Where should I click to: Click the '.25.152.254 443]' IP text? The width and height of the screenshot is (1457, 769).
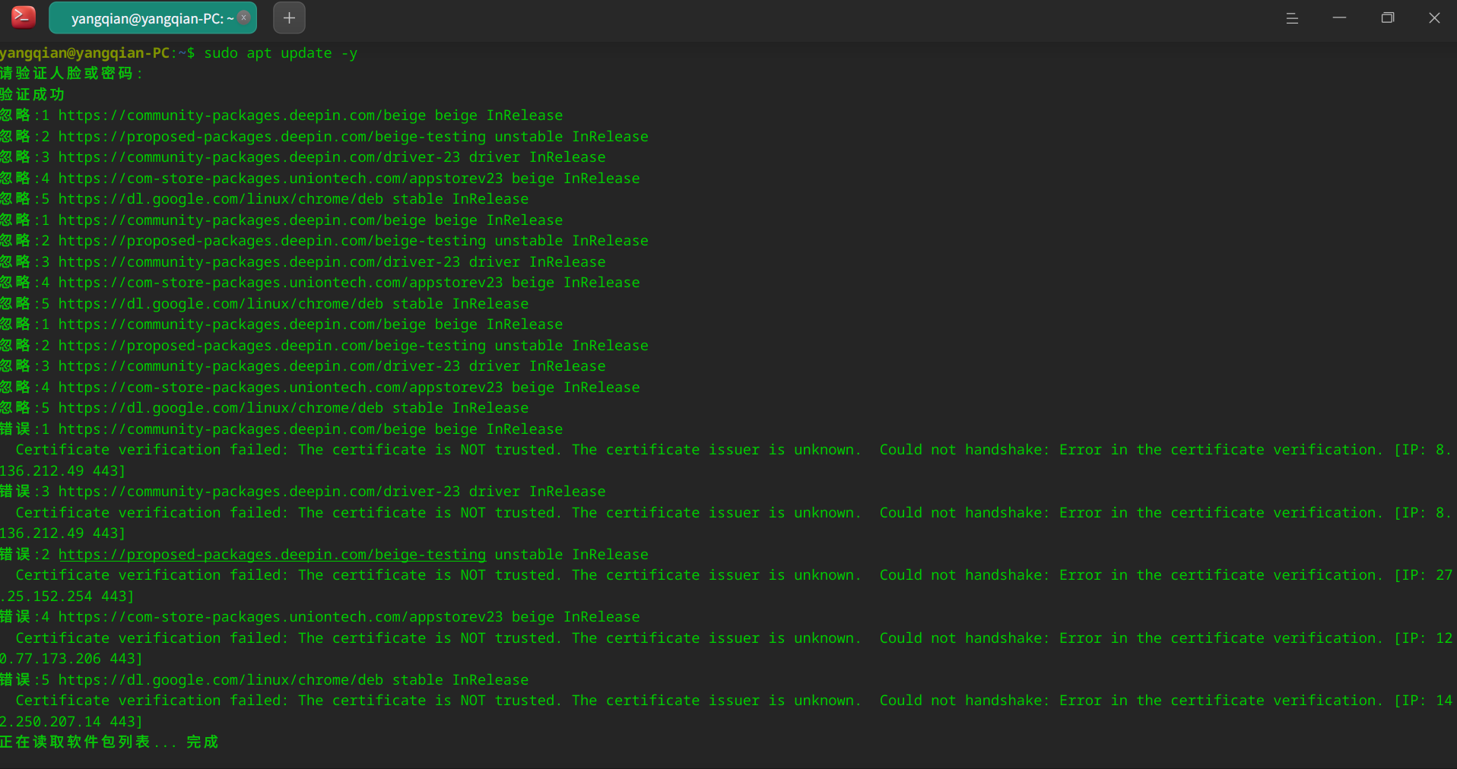click(x=67, y=597)
